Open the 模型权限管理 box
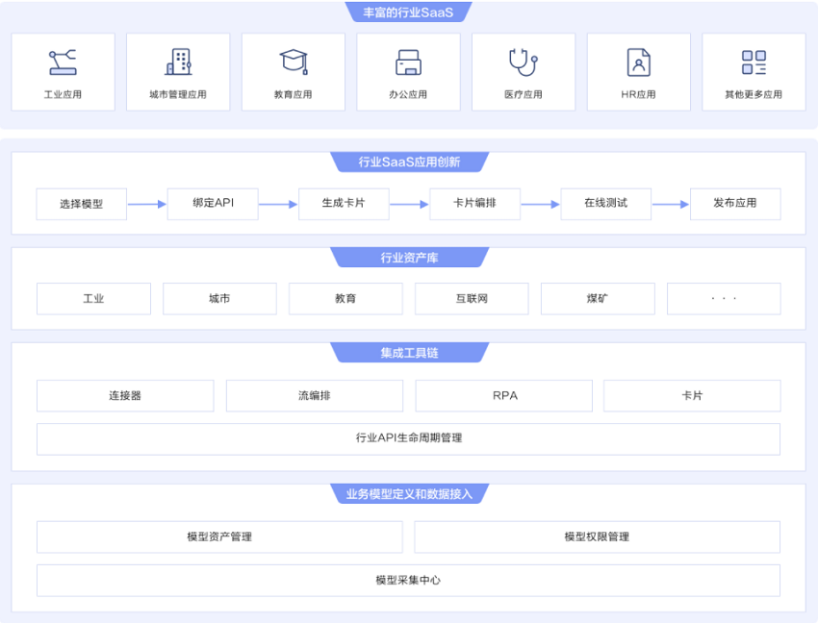The height and width of the screenshot is (623, 818). [598, 537]
